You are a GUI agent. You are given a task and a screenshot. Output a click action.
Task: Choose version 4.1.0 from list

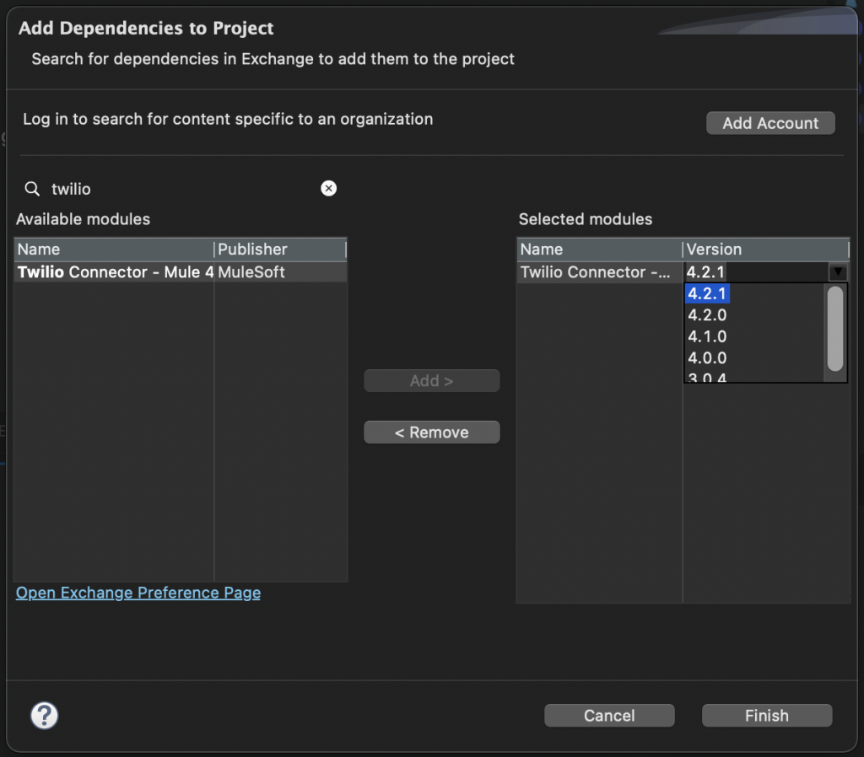click(x=707, y=336)
